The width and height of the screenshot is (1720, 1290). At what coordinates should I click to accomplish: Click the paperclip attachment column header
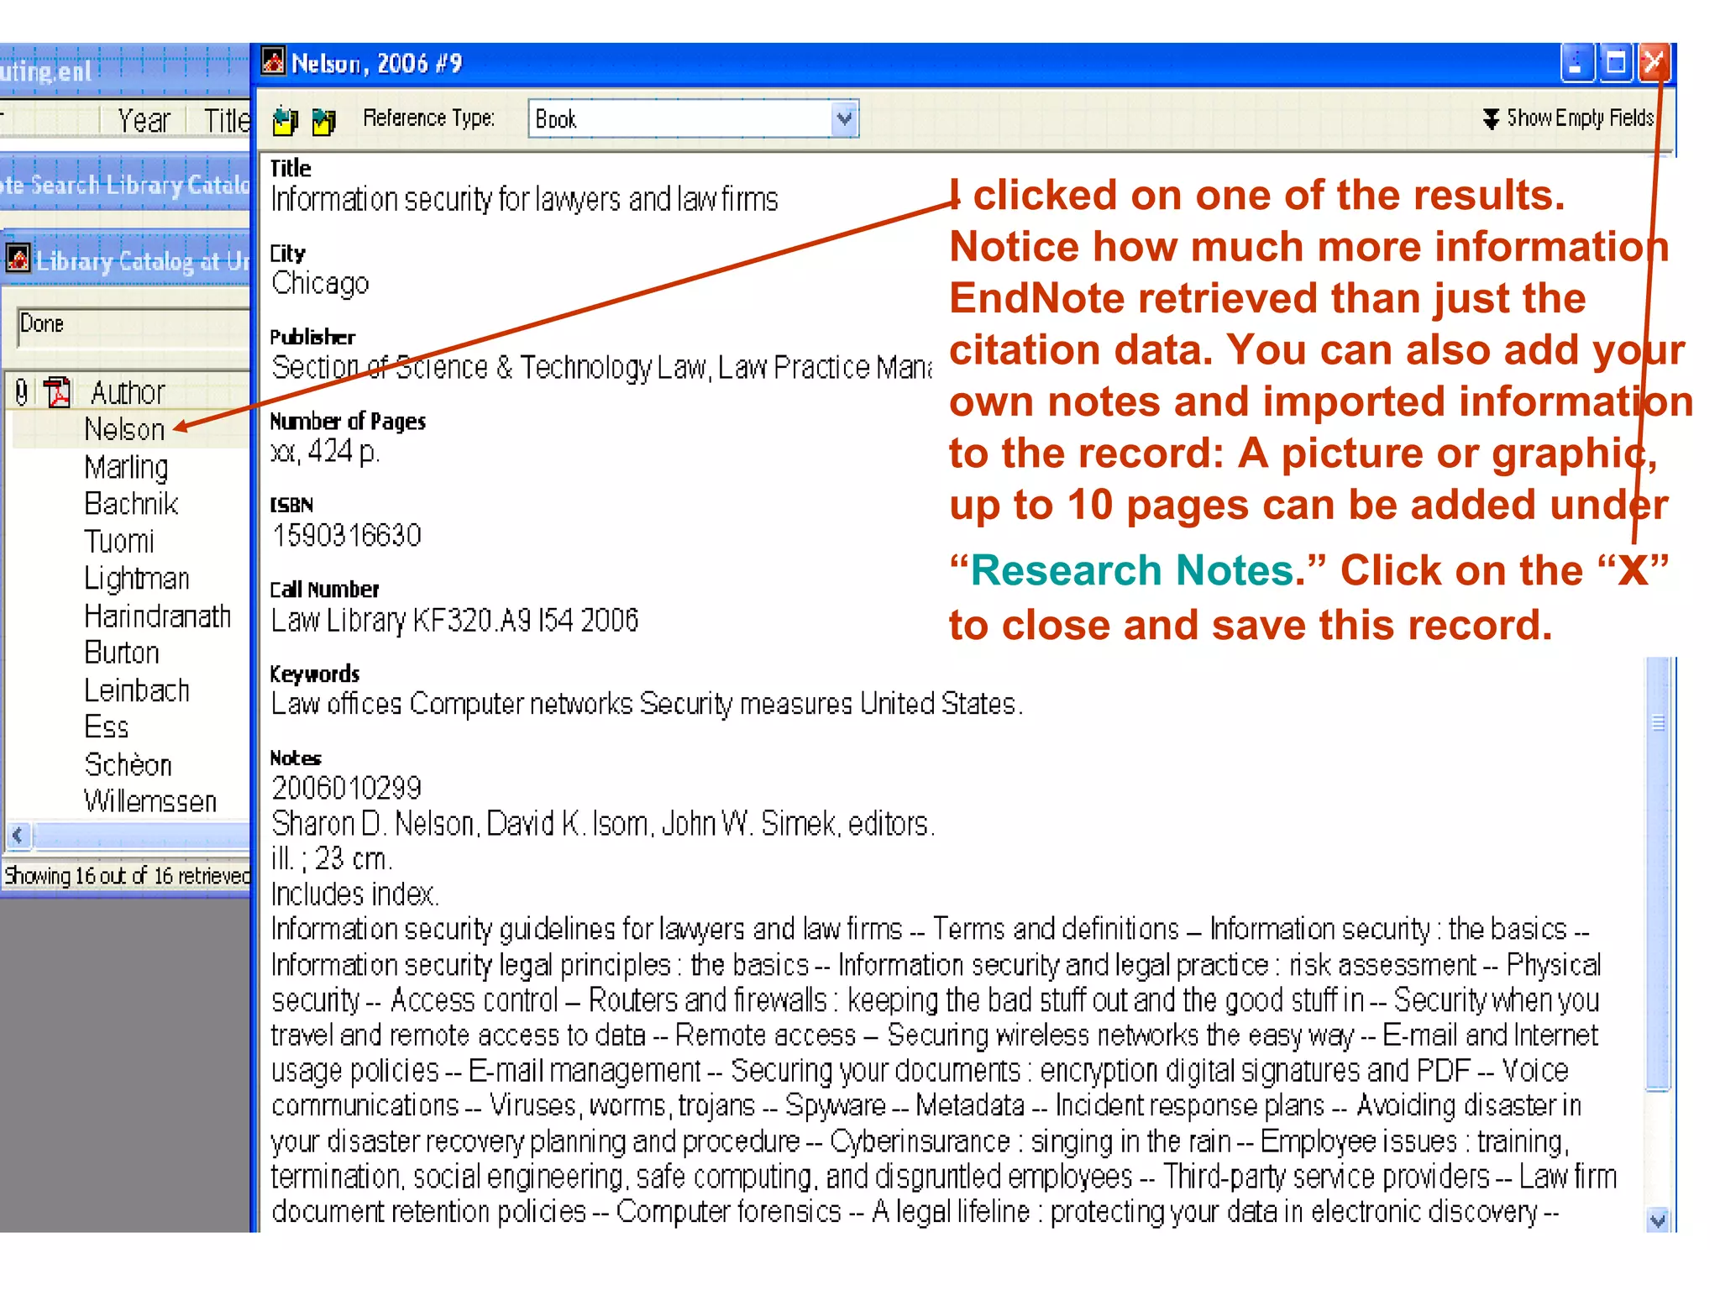pos(22,392)
